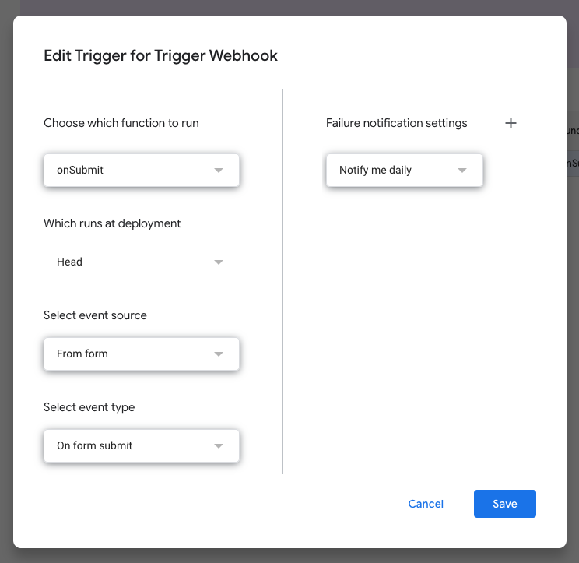The image size is (579, 563).
Task: Click the Failure notification settings label
Action: [x=396, y=123]
